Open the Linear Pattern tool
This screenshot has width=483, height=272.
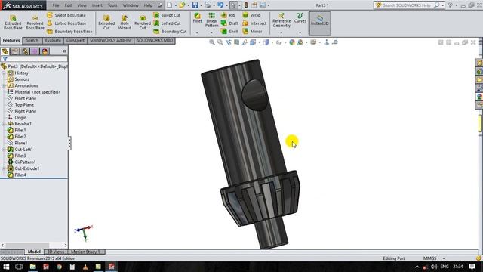211,20
